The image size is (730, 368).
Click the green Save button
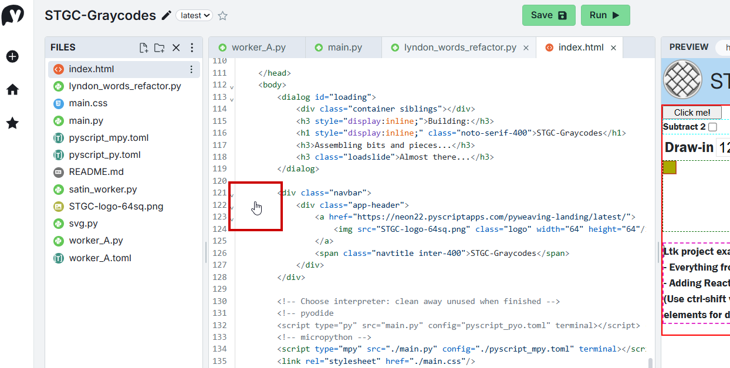click(x=549, y=15)
